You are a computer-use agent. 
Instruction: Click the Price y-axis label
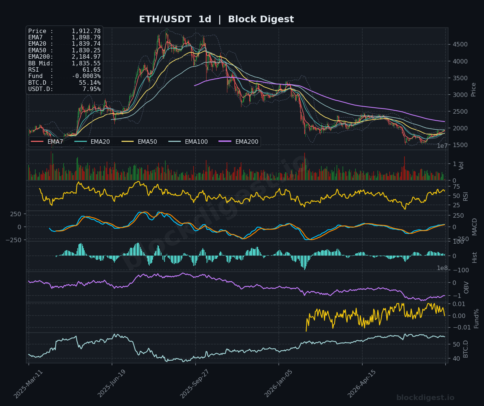tap(473, 90)
